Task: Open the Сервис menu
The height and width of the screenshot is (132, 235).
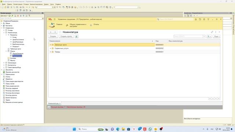Action: pyautogui.click(x=46, y=4)
